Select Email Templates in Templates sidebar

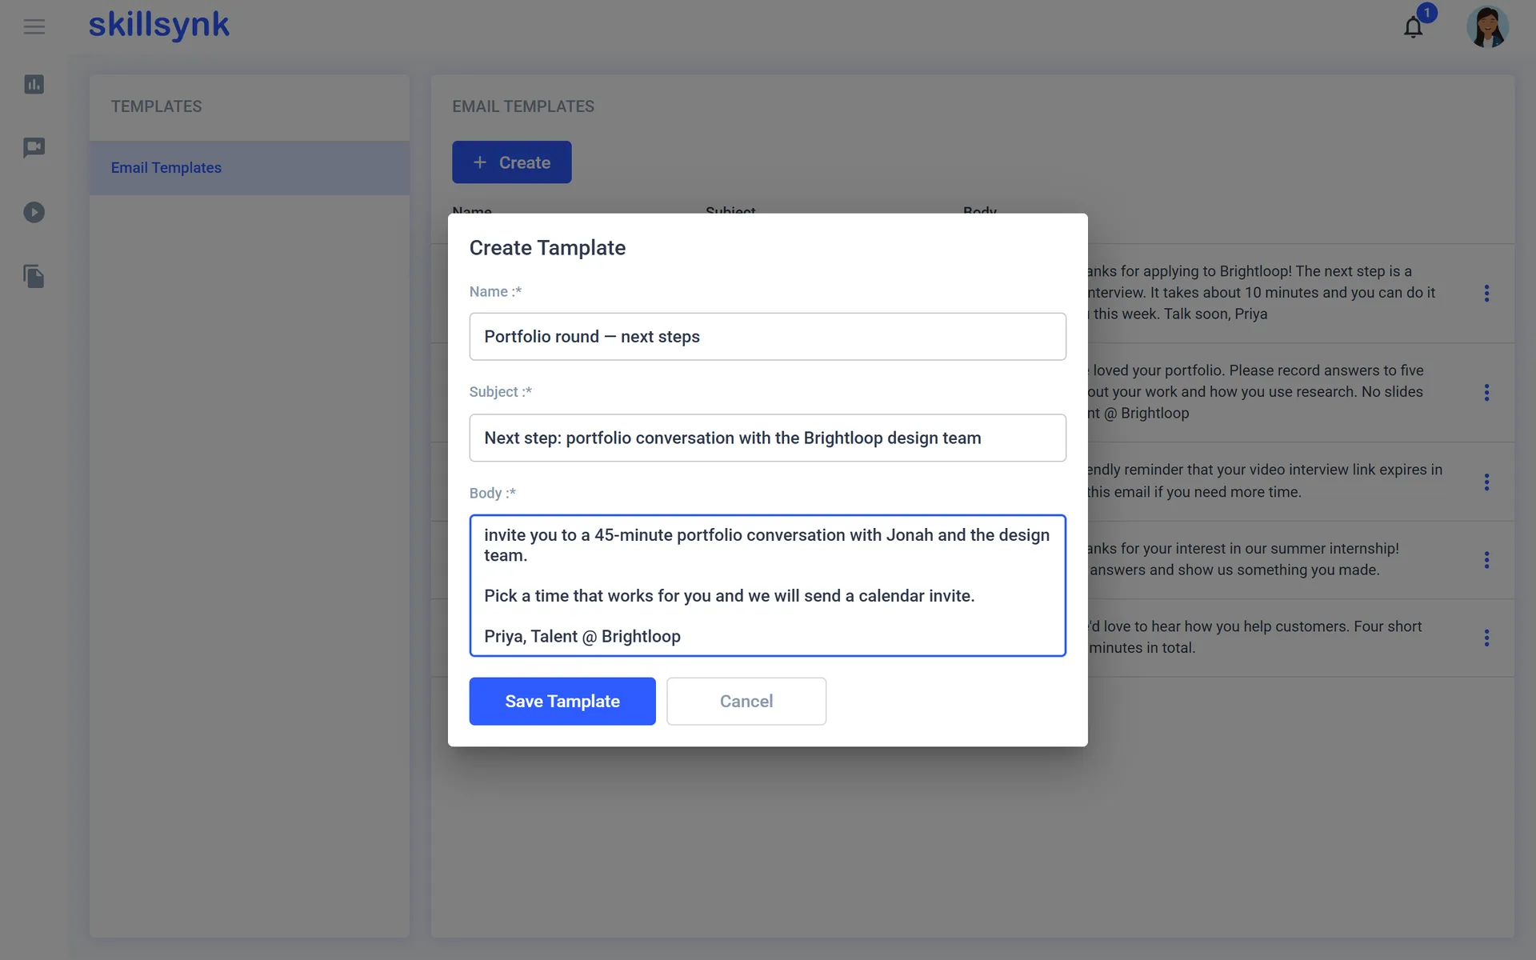click(250, 168)
